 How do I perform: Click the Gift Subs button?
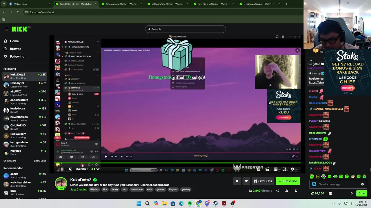[263, 181]
